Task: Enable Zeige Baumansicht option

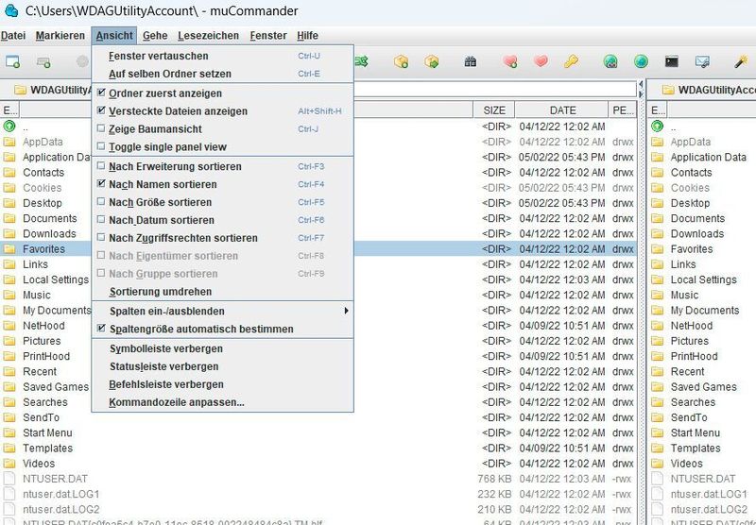Action: (x=222, y=128)
